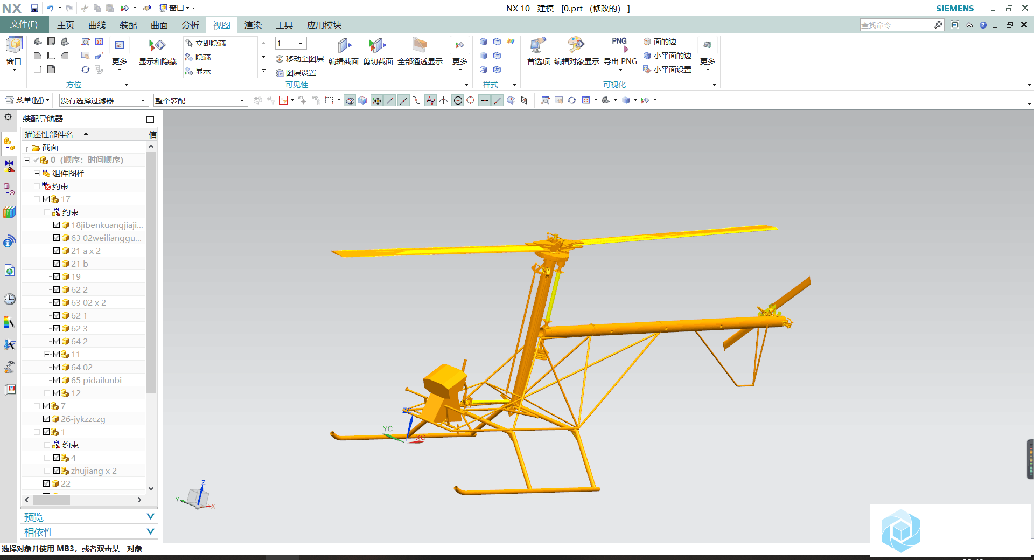
Task: Click the resource bar settings gear icon
Action: pyautogui.click(x=8, y=117)
